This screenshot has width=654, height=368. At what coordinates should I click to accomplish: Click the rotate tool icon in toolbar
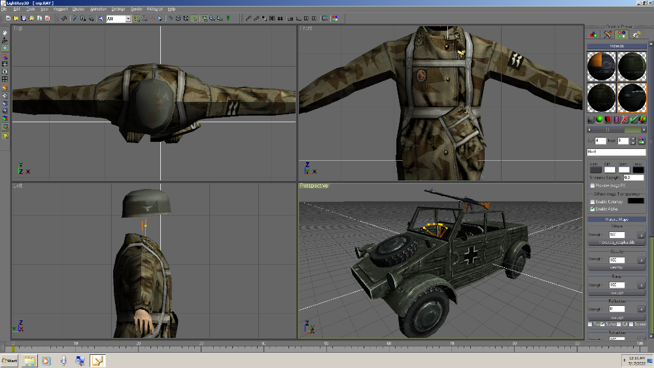click(178, 18)
